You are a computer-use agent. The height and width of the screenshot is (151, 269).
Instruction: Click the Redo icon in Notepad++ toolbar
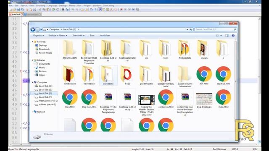[x=58, y=9]
